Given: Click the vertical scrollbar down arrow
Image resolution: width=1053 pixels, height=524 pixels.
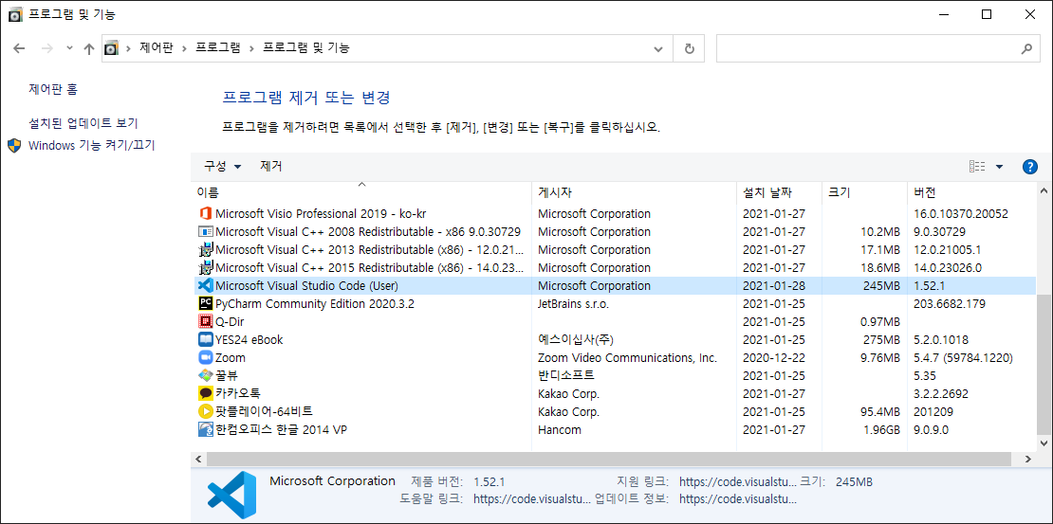Looking at the screenshot, I should coord(1044,443).
